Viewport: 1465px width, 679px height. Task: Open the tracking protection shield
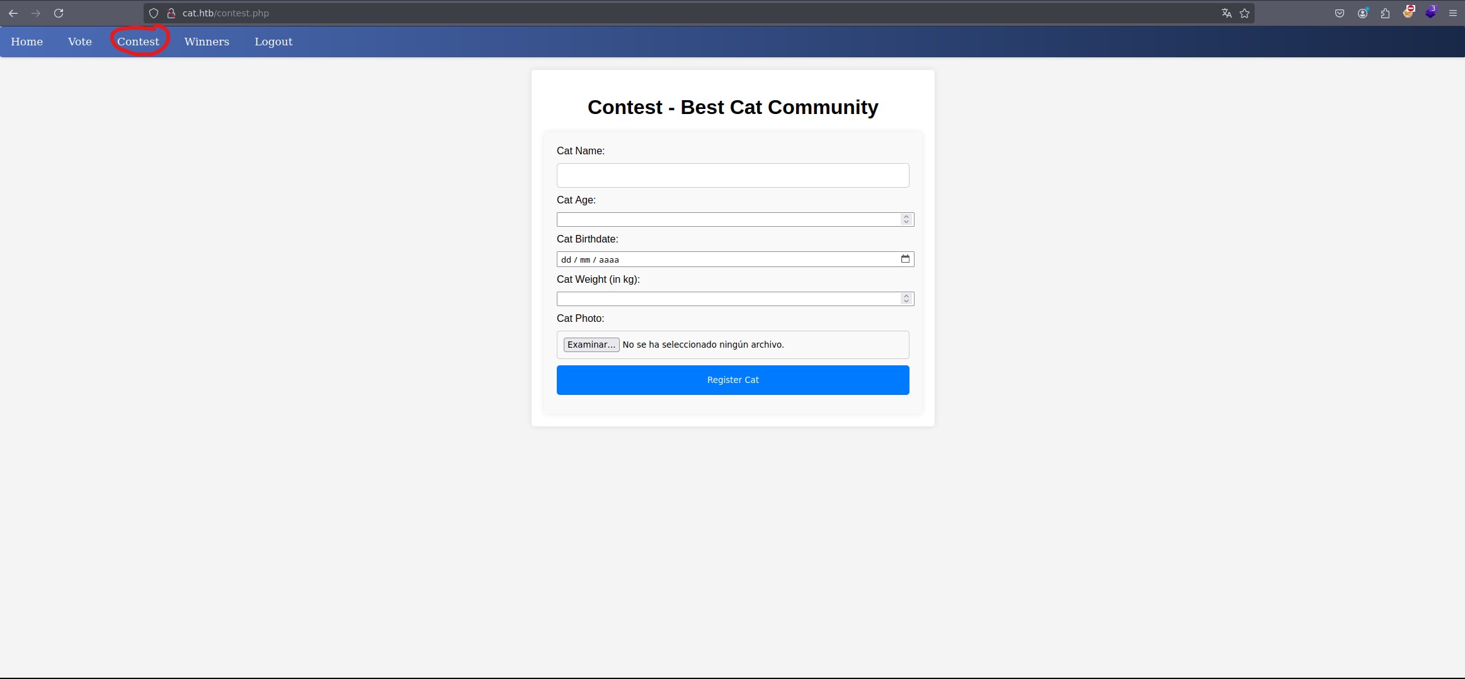pyautogui.click(x=154, y=13)
